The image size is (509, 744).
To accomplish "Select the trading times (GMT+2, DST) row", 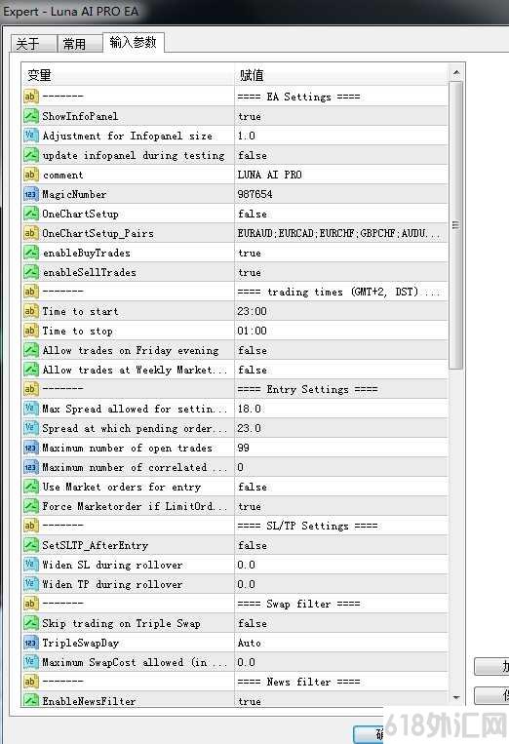I will (235, 292).
